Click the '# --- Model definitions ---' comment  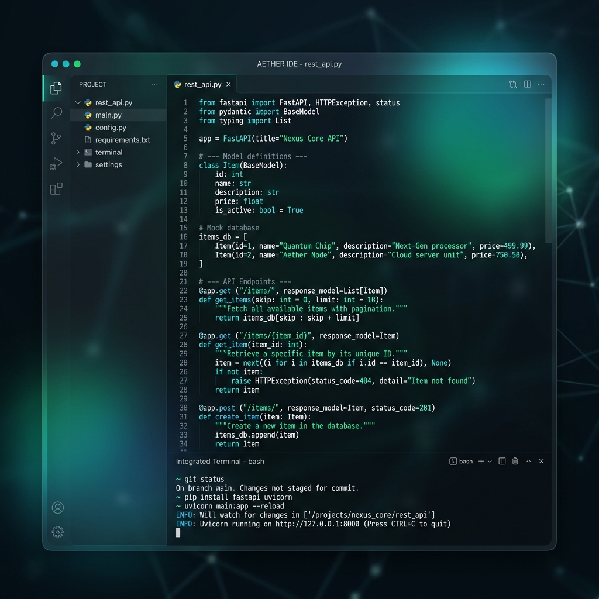pyautogui.click(x=253, y=156)
